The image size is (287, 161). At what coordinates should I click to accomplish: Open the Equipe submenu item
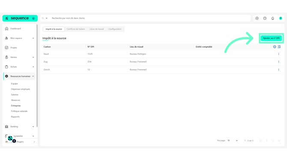pyautogui.click(x=14, y=83)
